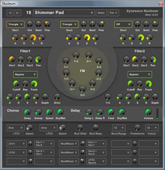Click Filter2 Res knob
Screen dimensions: 165x170
click(x=140, y=84)
